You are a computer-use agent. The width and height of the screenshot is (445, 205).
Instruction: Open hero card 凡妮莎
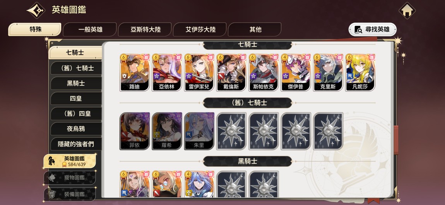360,72
